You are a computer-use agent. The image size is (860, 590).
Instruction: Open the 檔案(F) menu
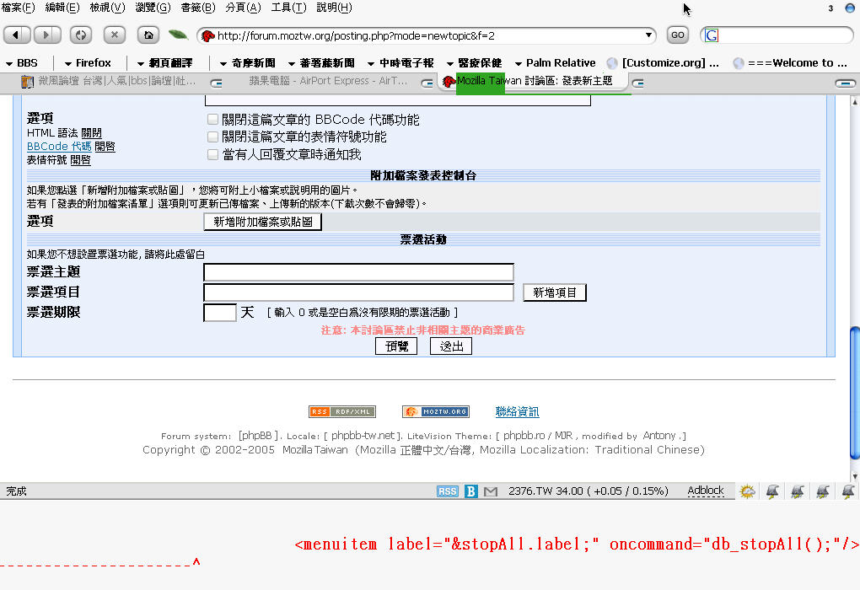[x=18, y=8]
